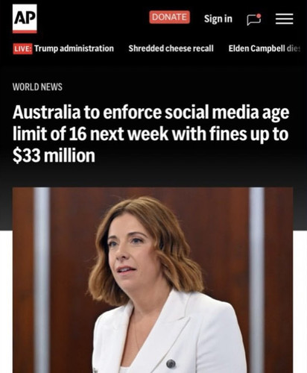Open the Australia social media age limit headline
Viewport: 307px width, 373px height.
(x=151, y=134)
